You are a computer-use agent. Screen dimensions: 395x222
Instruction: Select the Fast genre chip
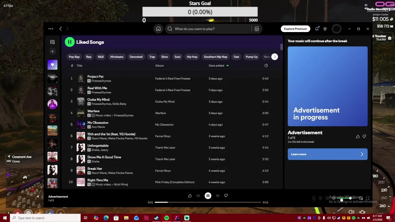pos(236,57)
